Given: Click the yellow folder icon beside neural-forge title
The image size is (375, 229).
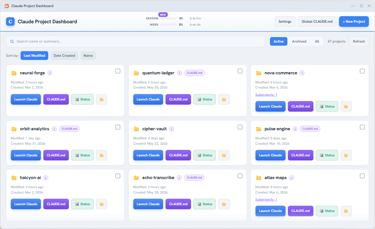Looking at the screenshot, I should click(14, 73).
